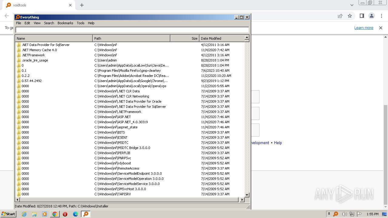Sort results by Path column header
This screenshot has width=388, height=218.
click(x=131, y=38)
